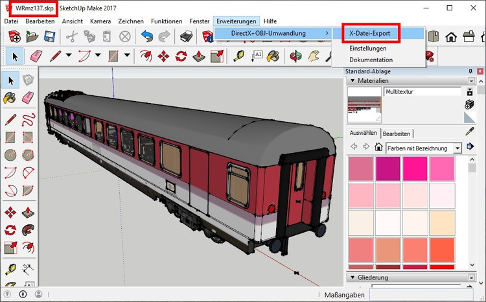Pick the magenta color swatch

click(x=388, y=168)
